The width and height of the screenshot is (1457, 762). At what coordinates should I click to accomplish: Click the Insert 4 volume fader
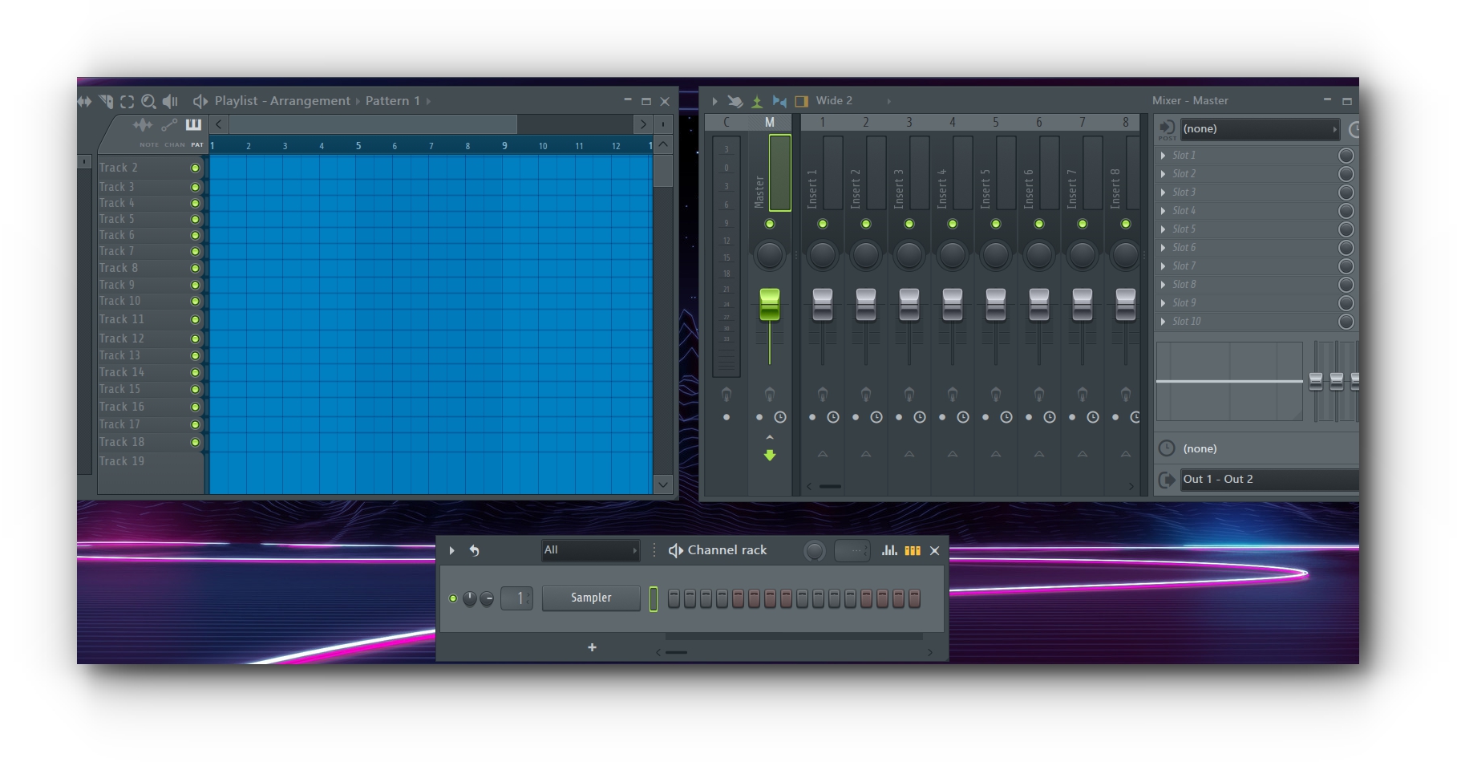pyautogui.click(x=953, y=304)
